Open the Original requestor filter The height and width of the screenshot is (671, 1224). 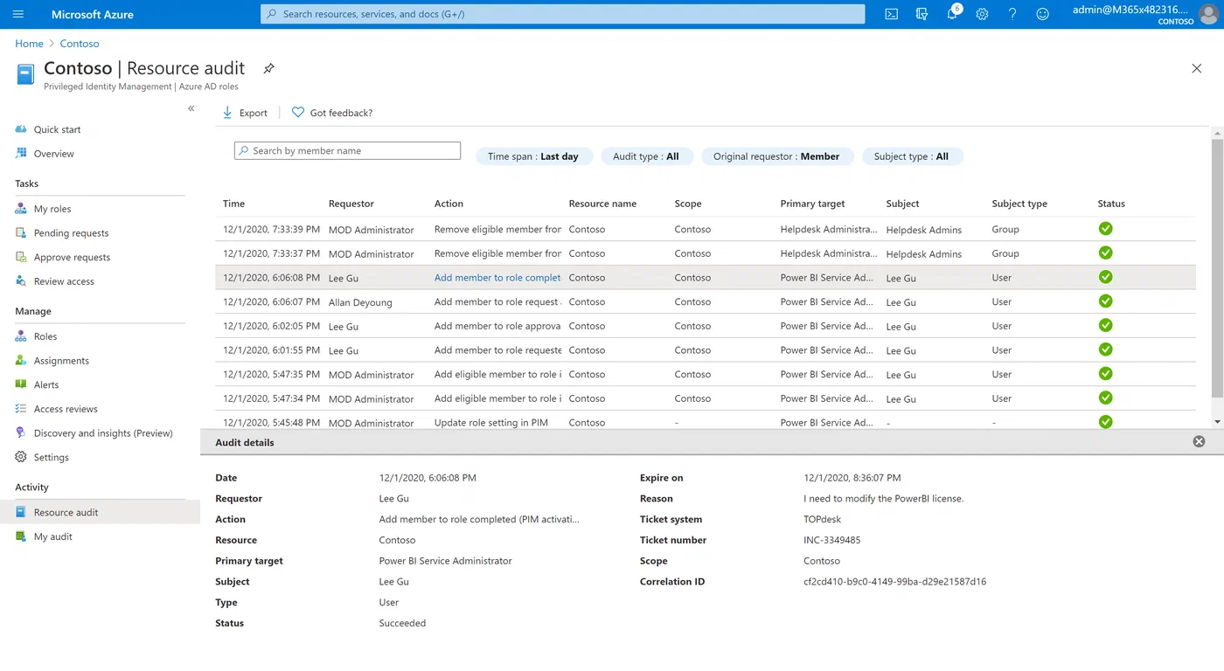click(x=776, y=156)
